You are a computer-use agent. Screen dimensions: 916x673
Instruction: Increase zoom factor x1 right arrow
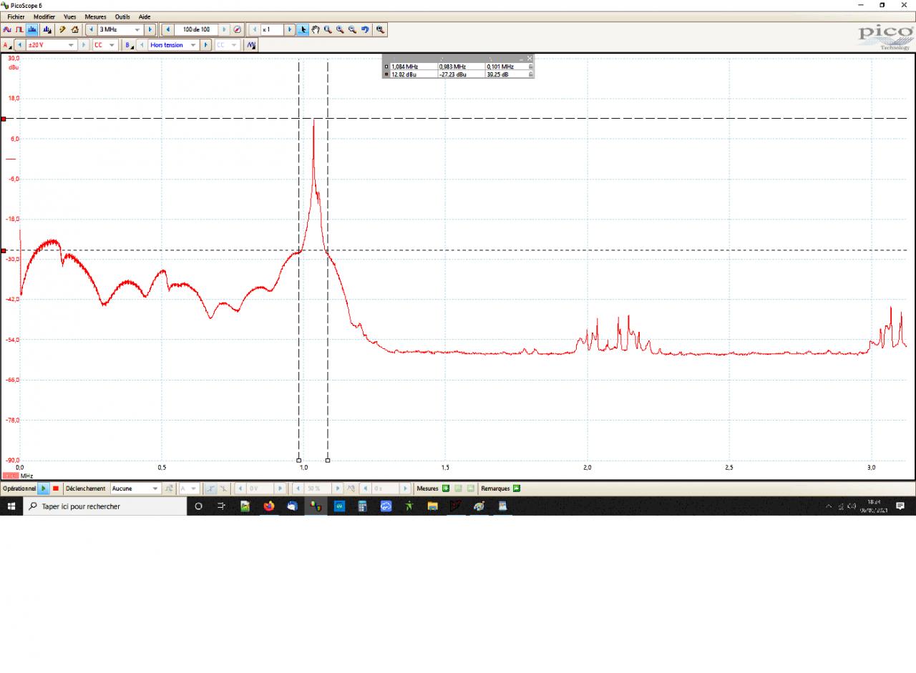[290, 29]
